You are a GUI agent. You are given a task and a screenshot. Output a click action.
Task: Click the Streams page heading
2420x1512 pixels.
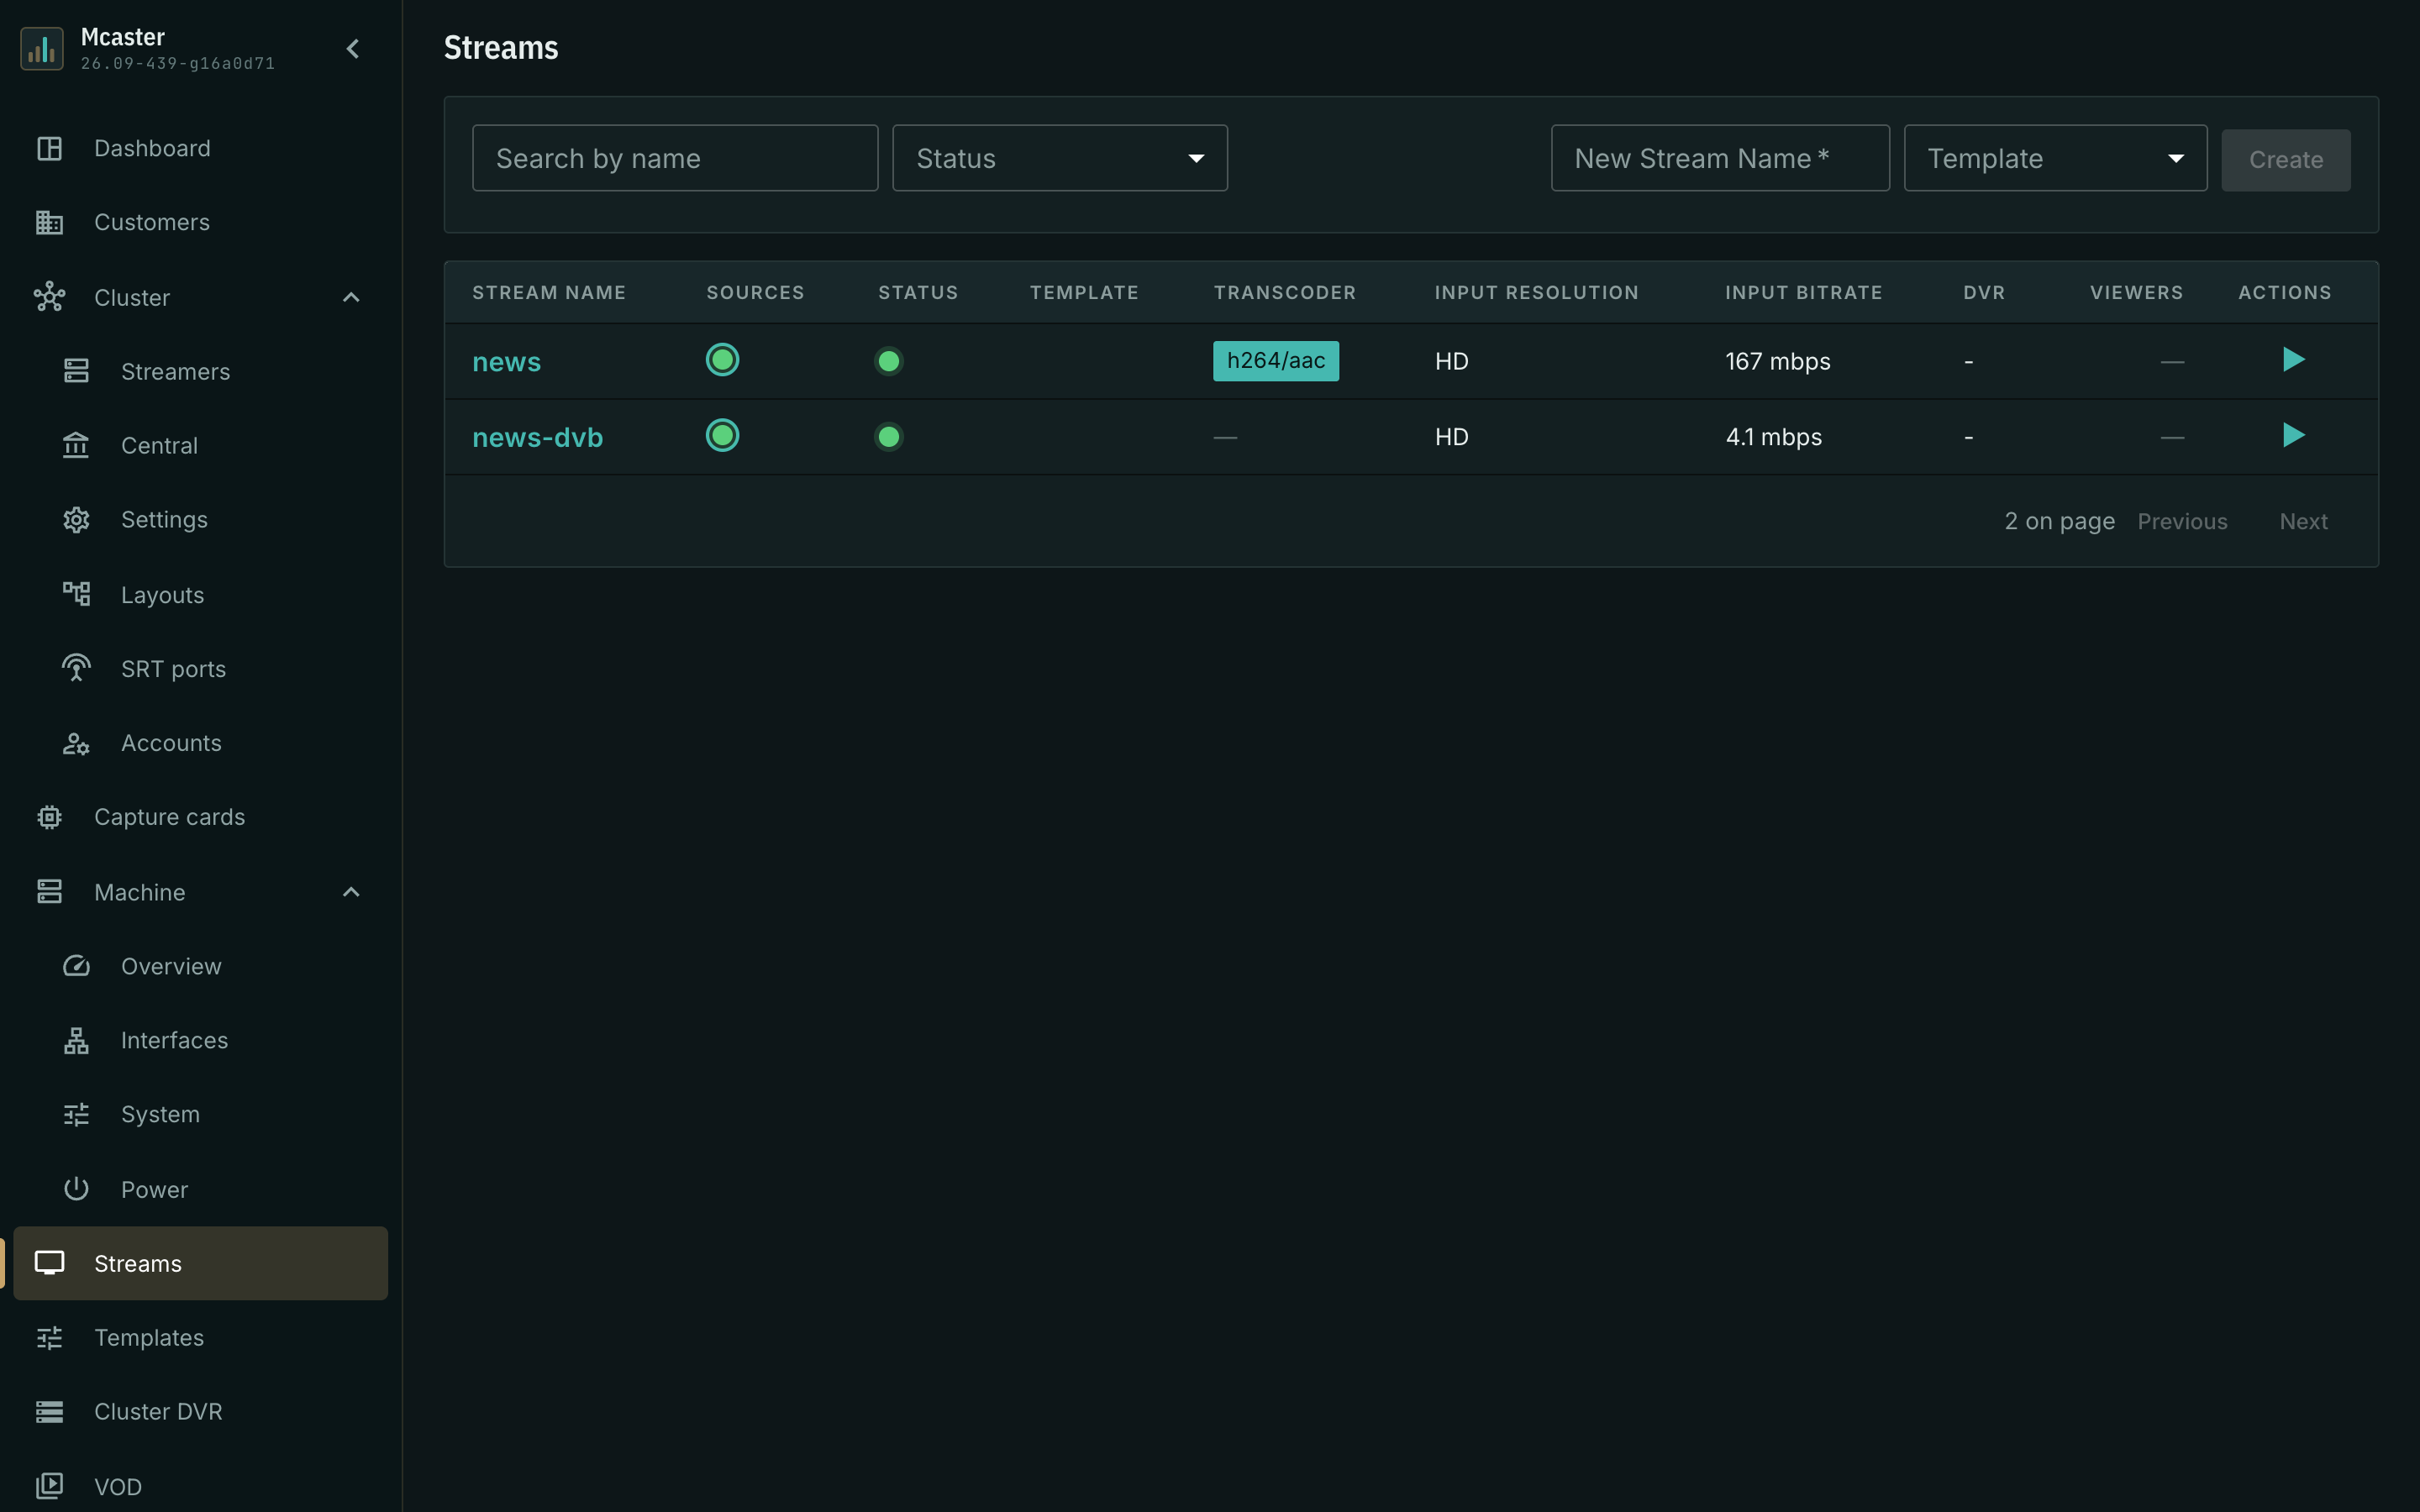(x=501, y=47)
